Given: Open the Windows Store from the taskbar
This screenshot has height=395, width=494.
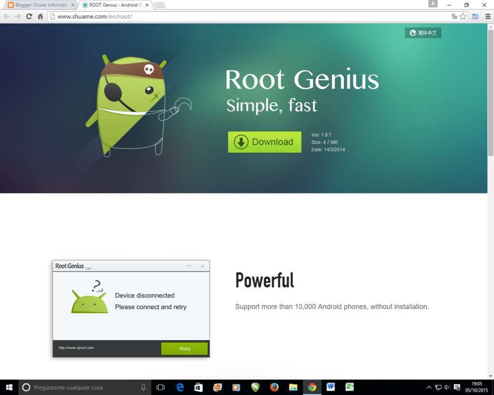Looking at the screenshot, I should [198, 387].
